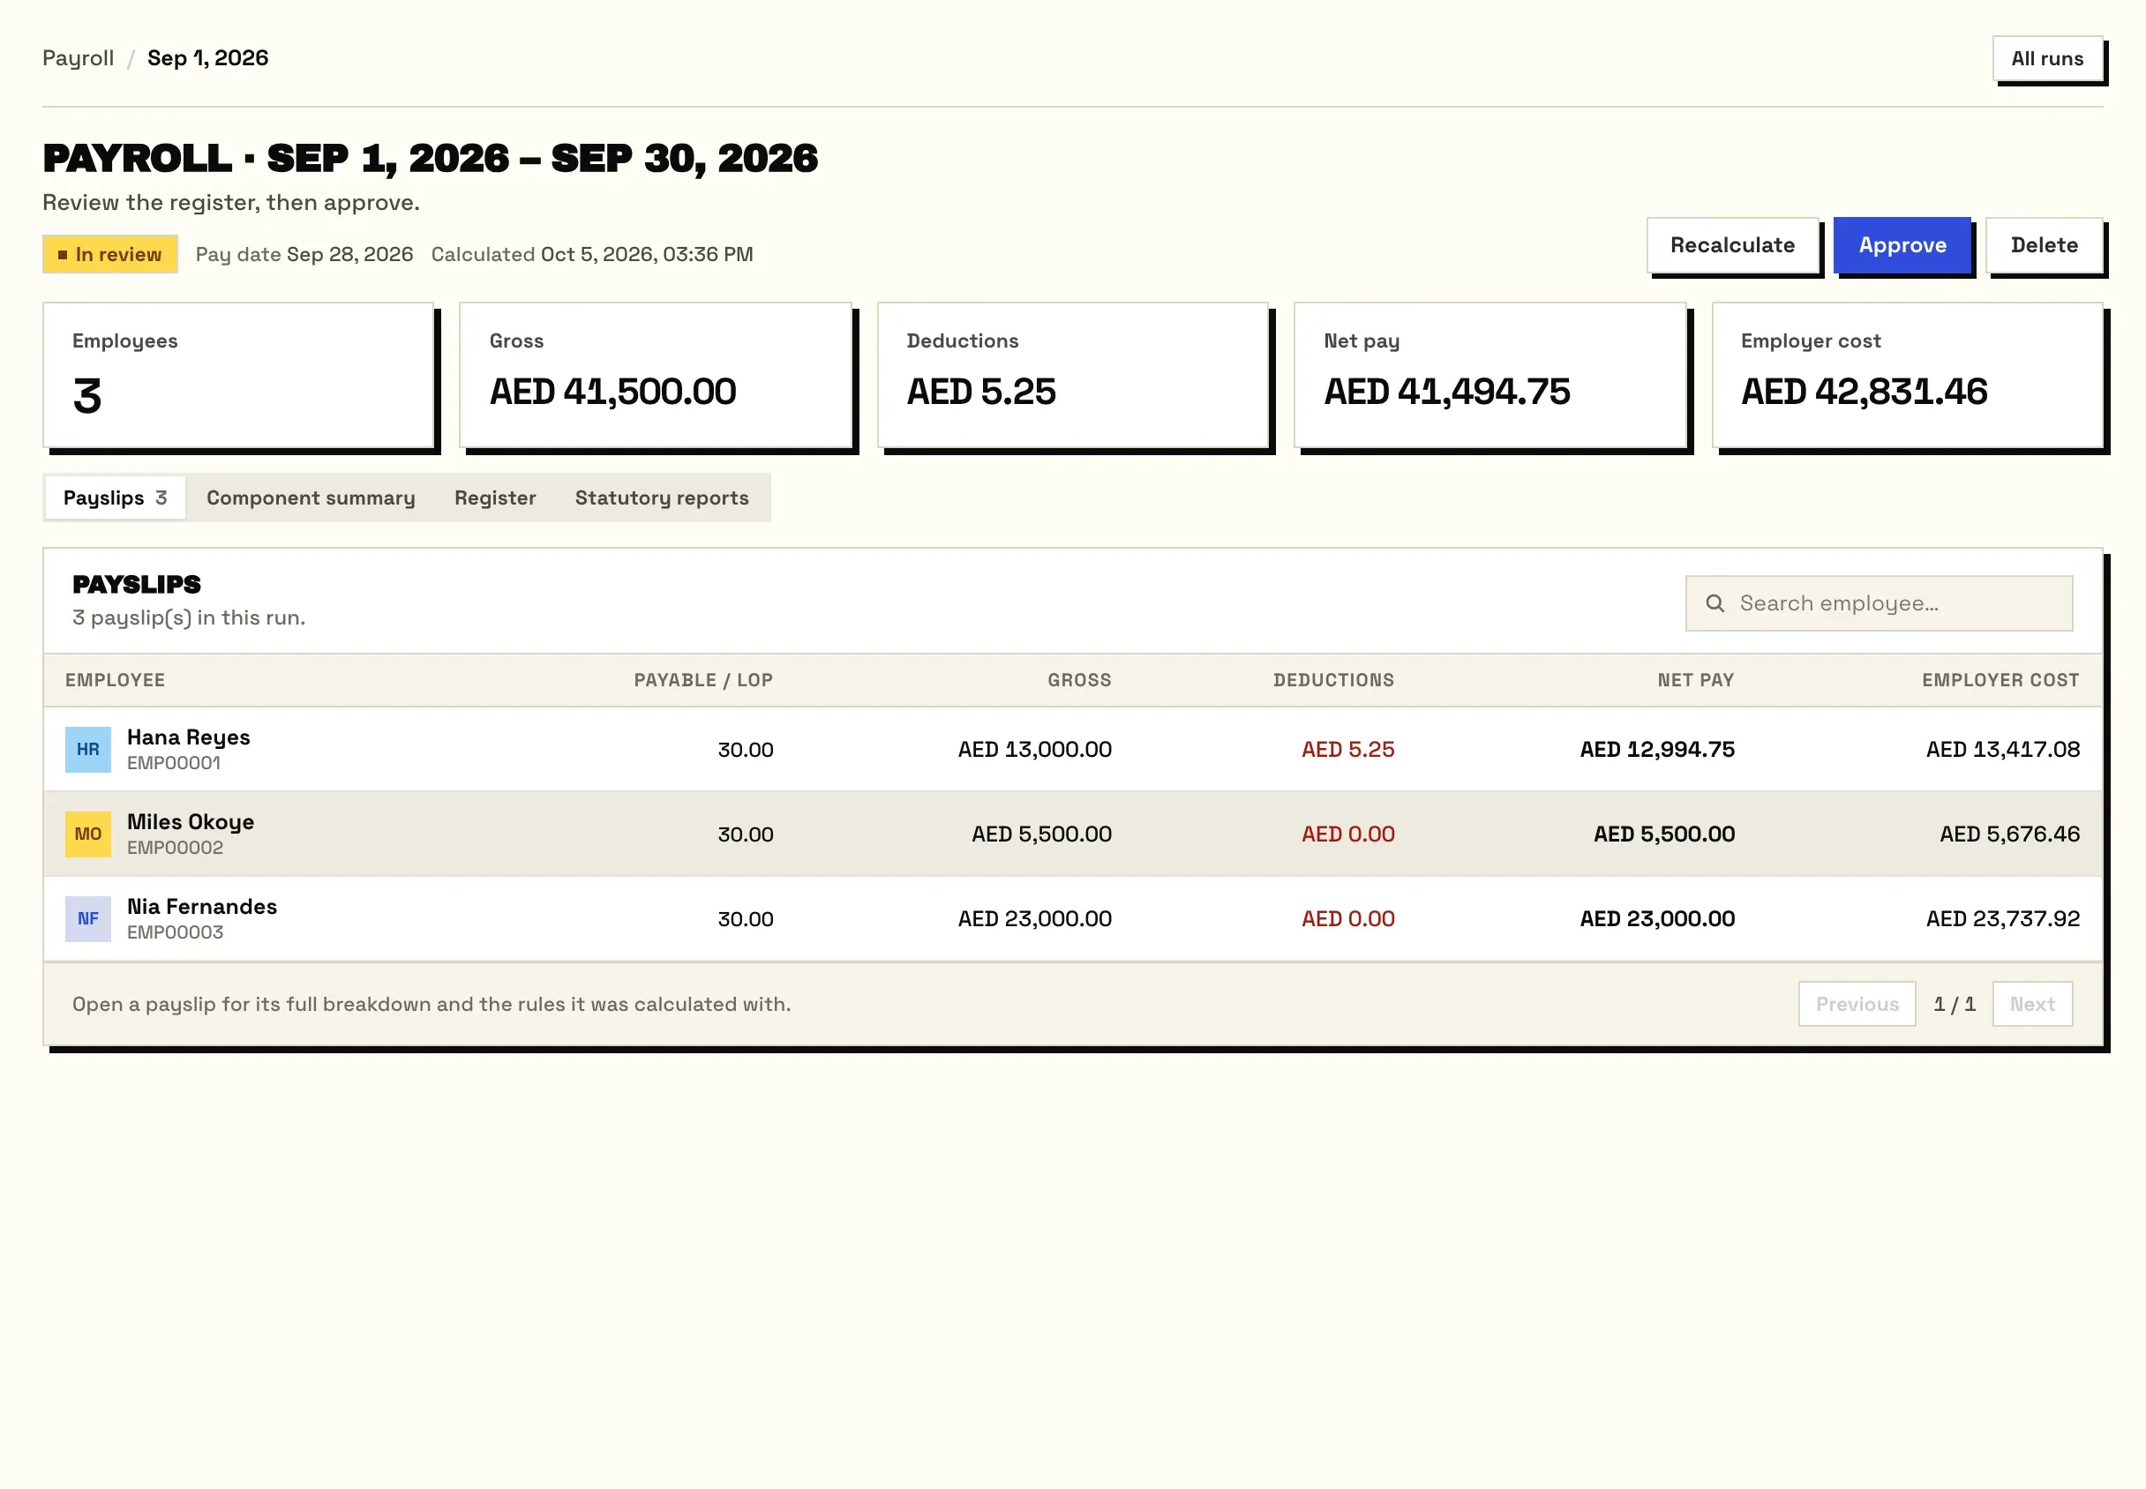Click the DEDUCTIONS column header
This screenshot has width=2146, height=1489.
[1333, 680]
